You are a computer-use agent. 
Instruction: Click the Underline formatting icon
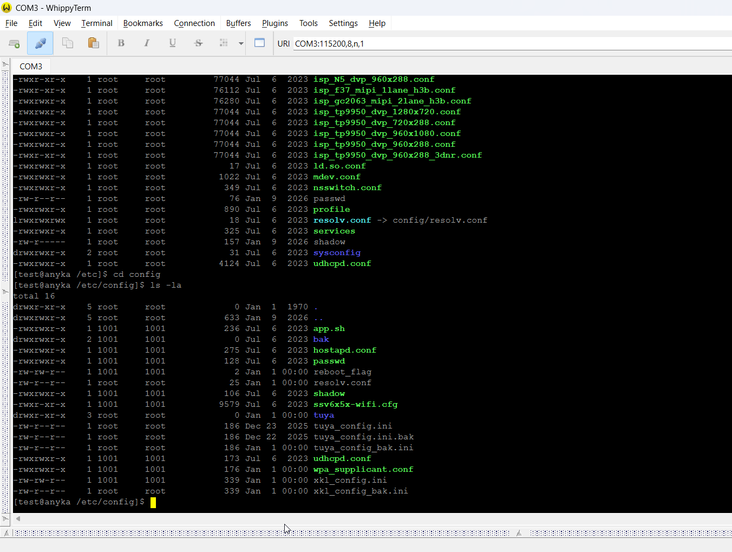point(173,43)
